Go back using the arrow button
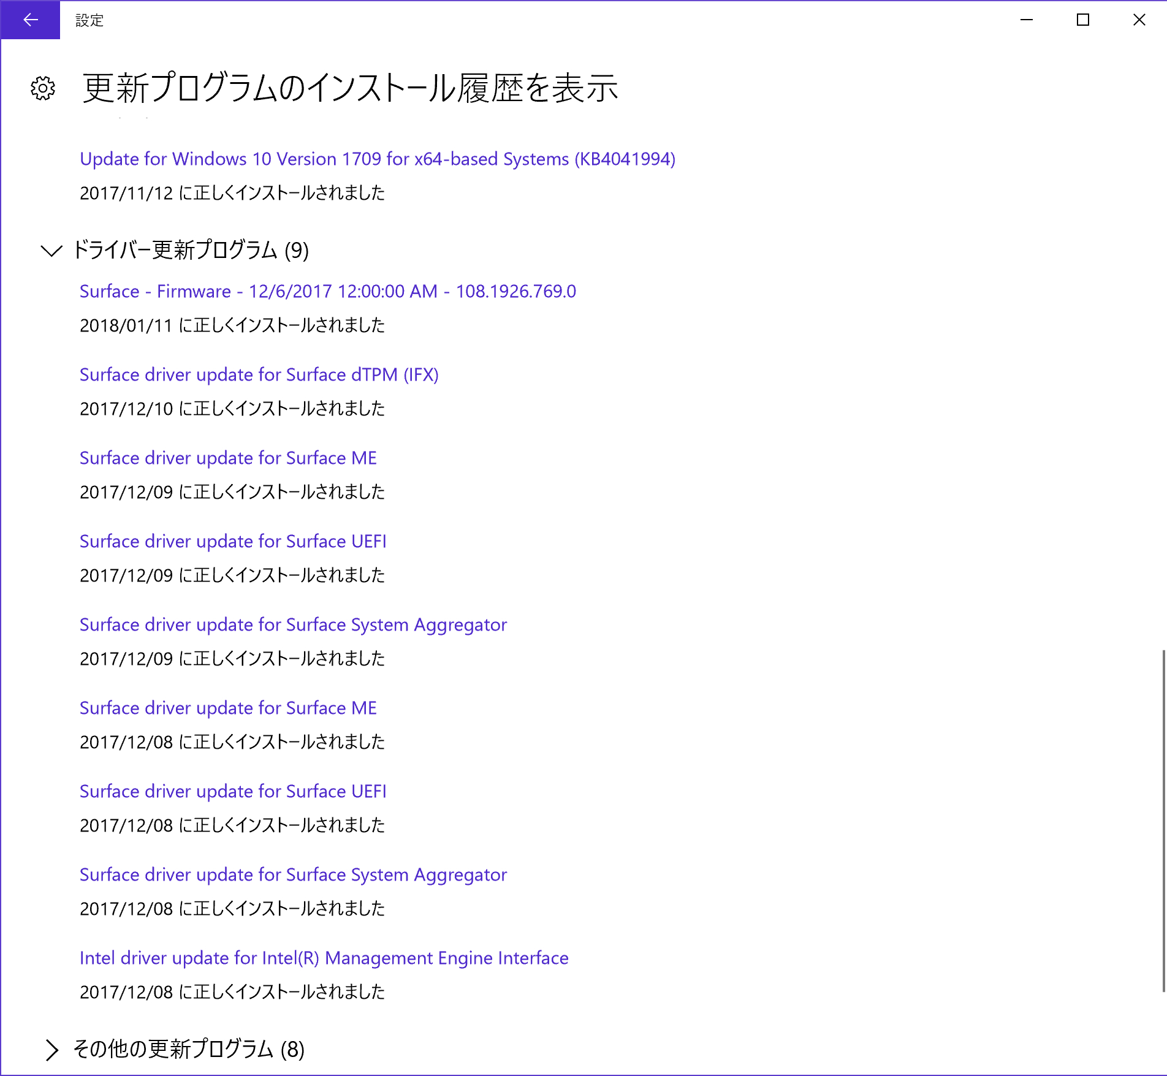 click(30, 20)
